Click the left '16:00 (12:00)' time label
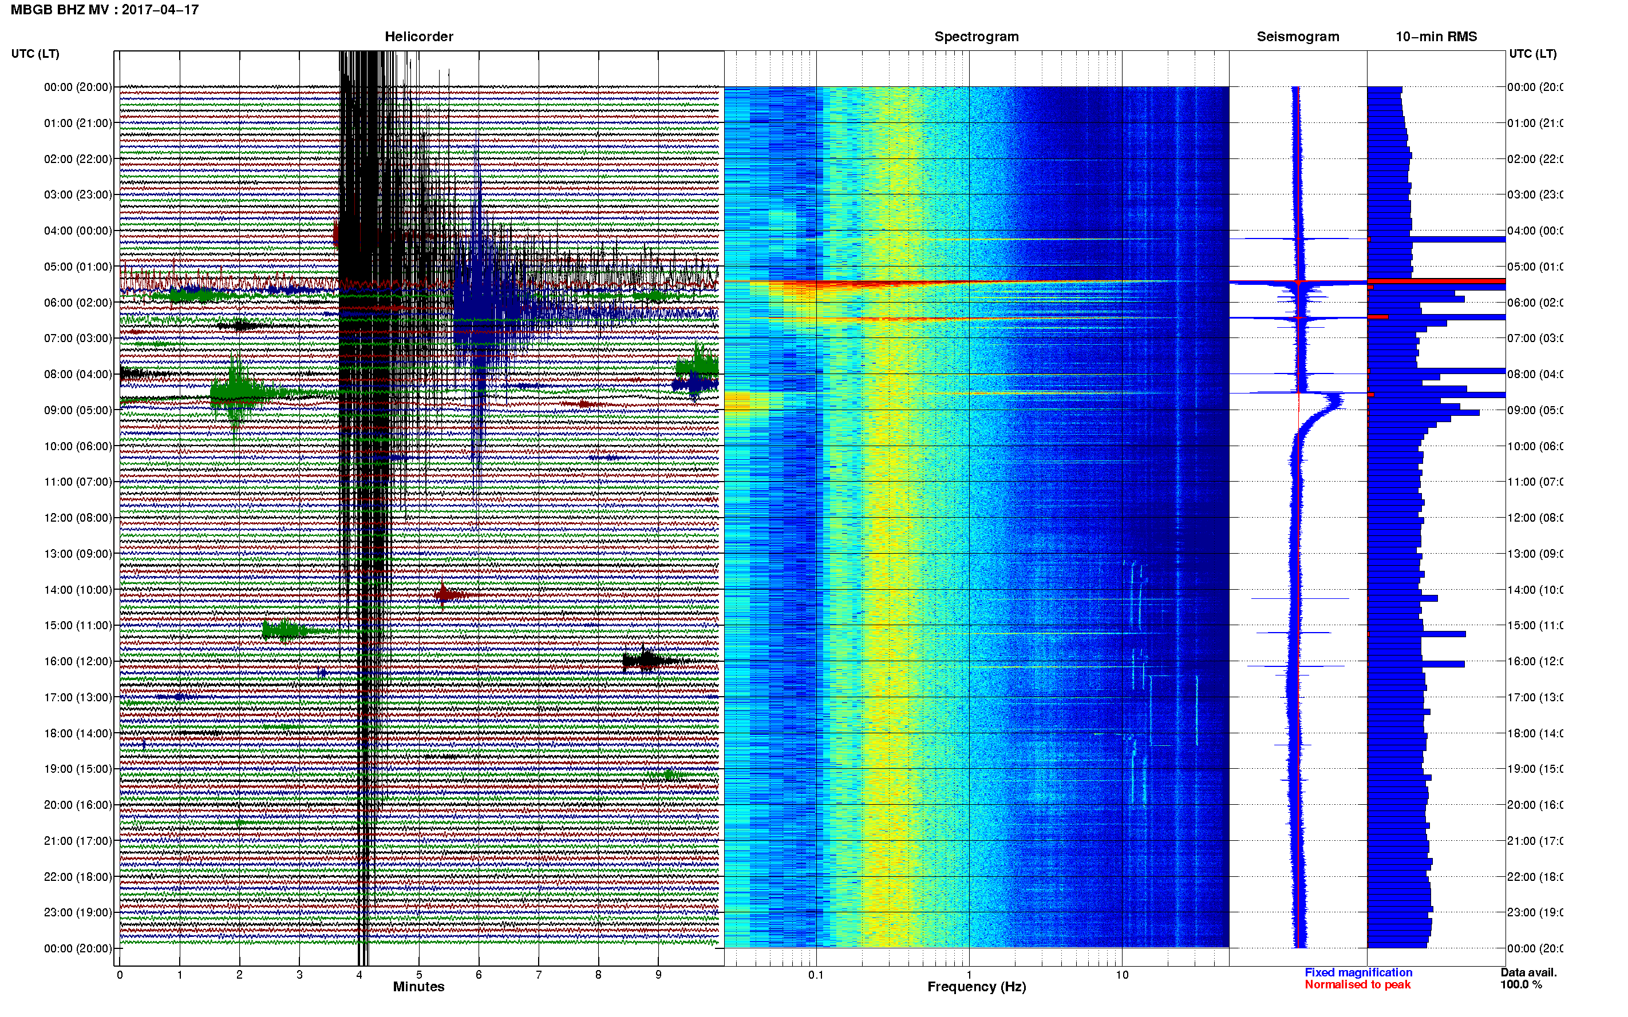Image resolution: width=1628 pixels, height=1017 pixels. tap(78, 661)
